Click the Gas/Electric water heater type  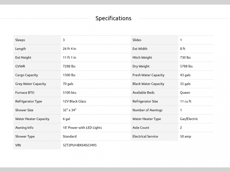click(x=189, y=119)
